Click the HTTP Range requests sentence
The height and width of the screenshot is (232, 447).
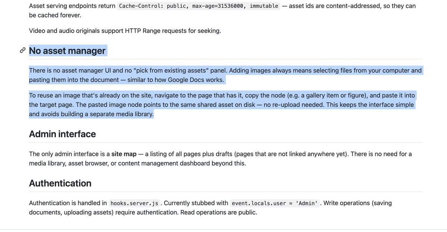[125, 31]
